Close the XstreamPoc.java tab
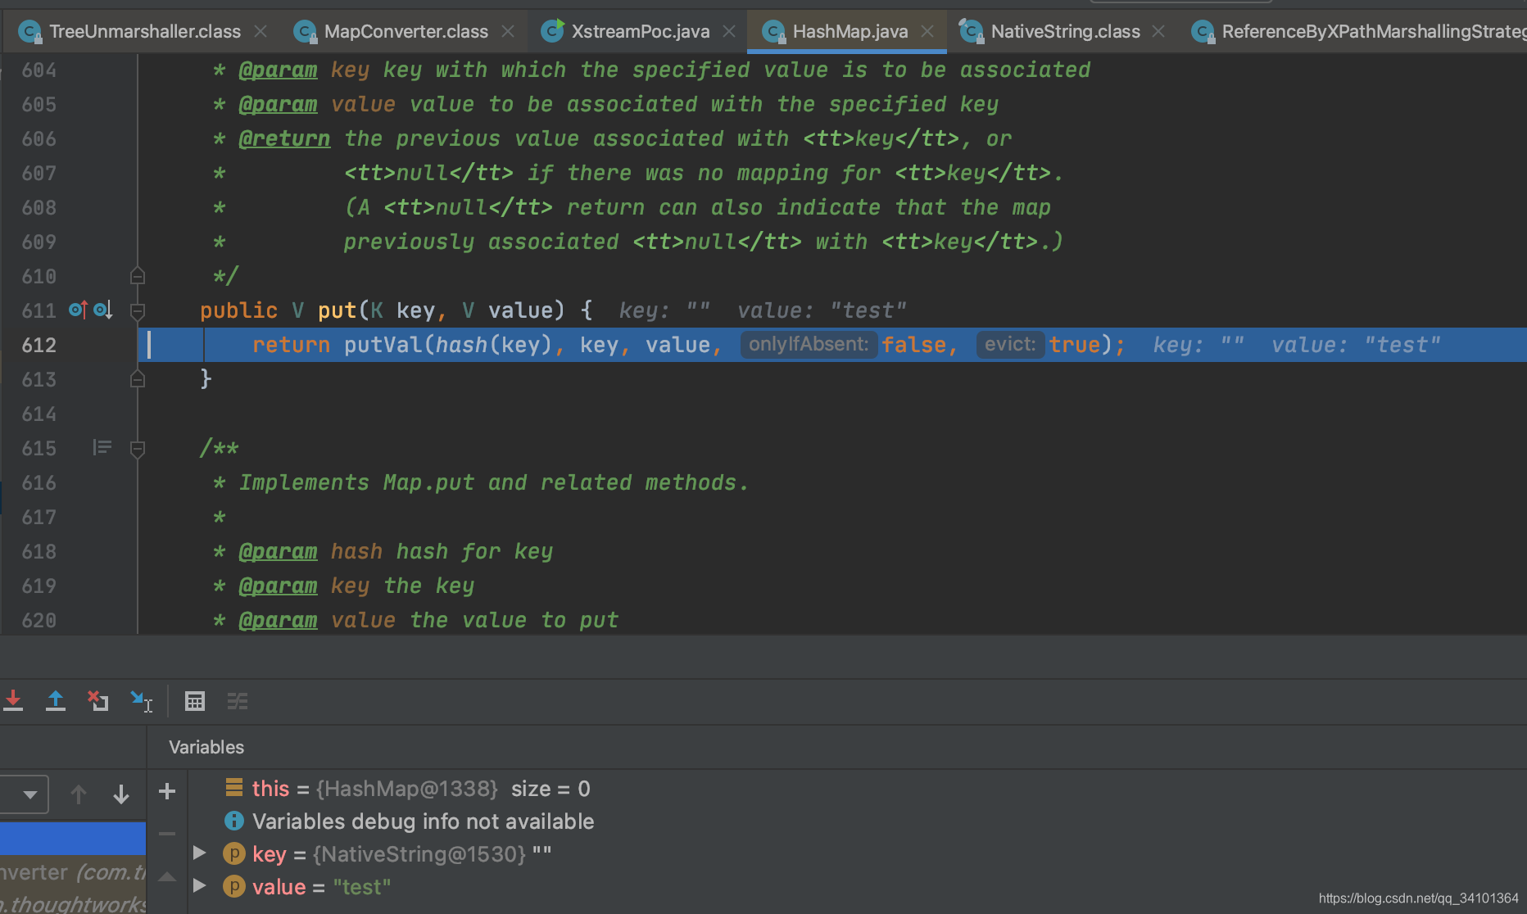 tap(729, 31)
